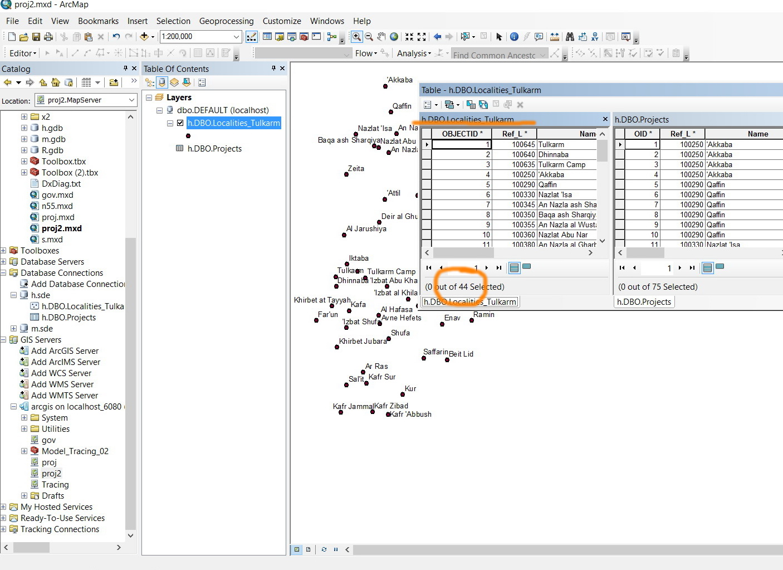Open the Bookmarks menu
The height and width of the screenshot is (570, 783).
[98, 21]
